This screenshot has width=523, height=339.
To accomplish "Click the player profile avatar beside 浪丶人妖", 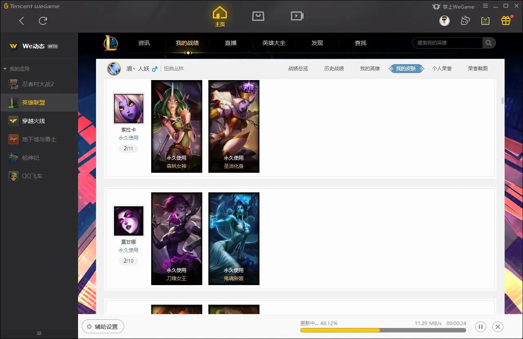I will pyautogui.click(x=114, y=69).
